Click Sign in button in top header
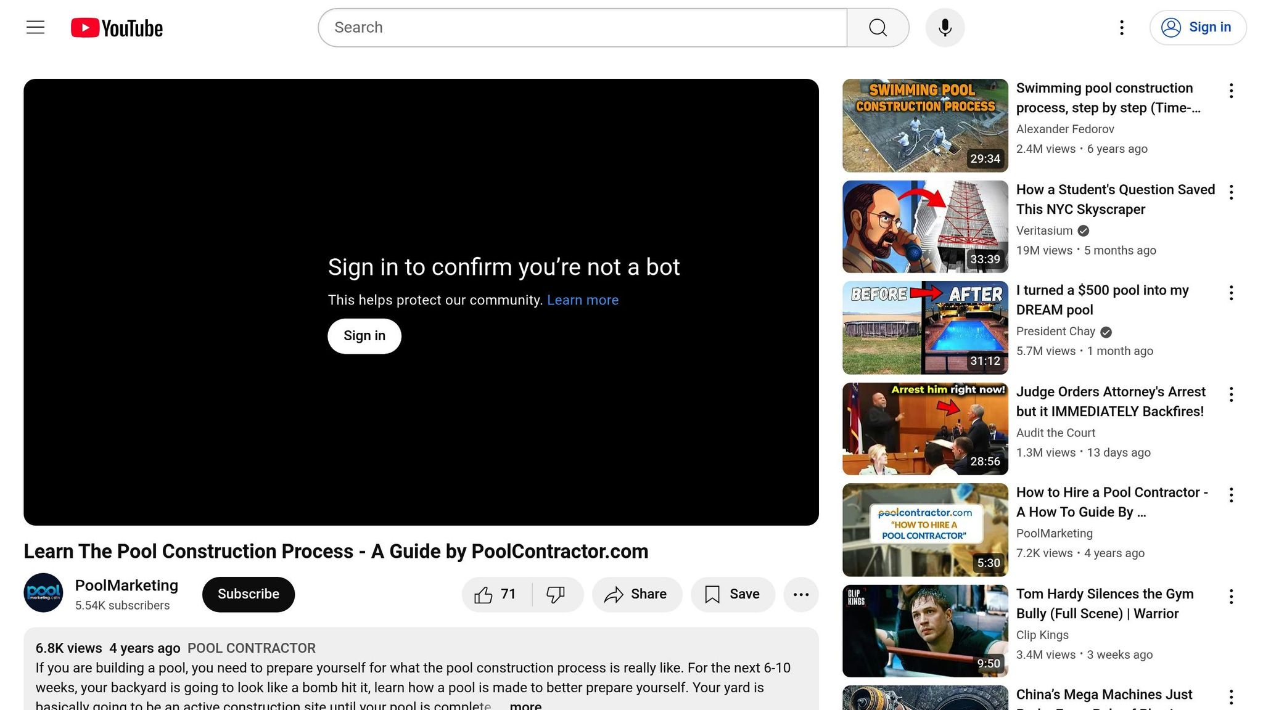This screenshot has width=1263, height=710. point(1197,28)
